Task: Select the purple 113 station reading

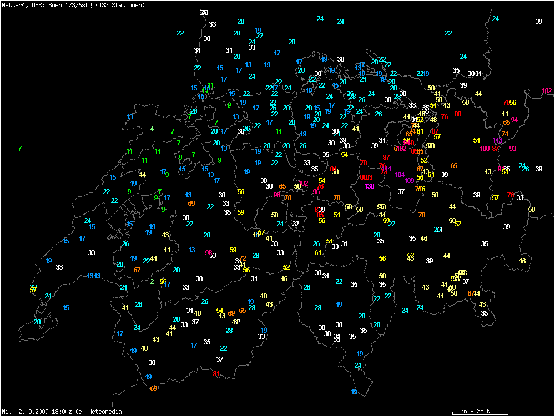Action: pyautogui.click(x=498, y=140)
